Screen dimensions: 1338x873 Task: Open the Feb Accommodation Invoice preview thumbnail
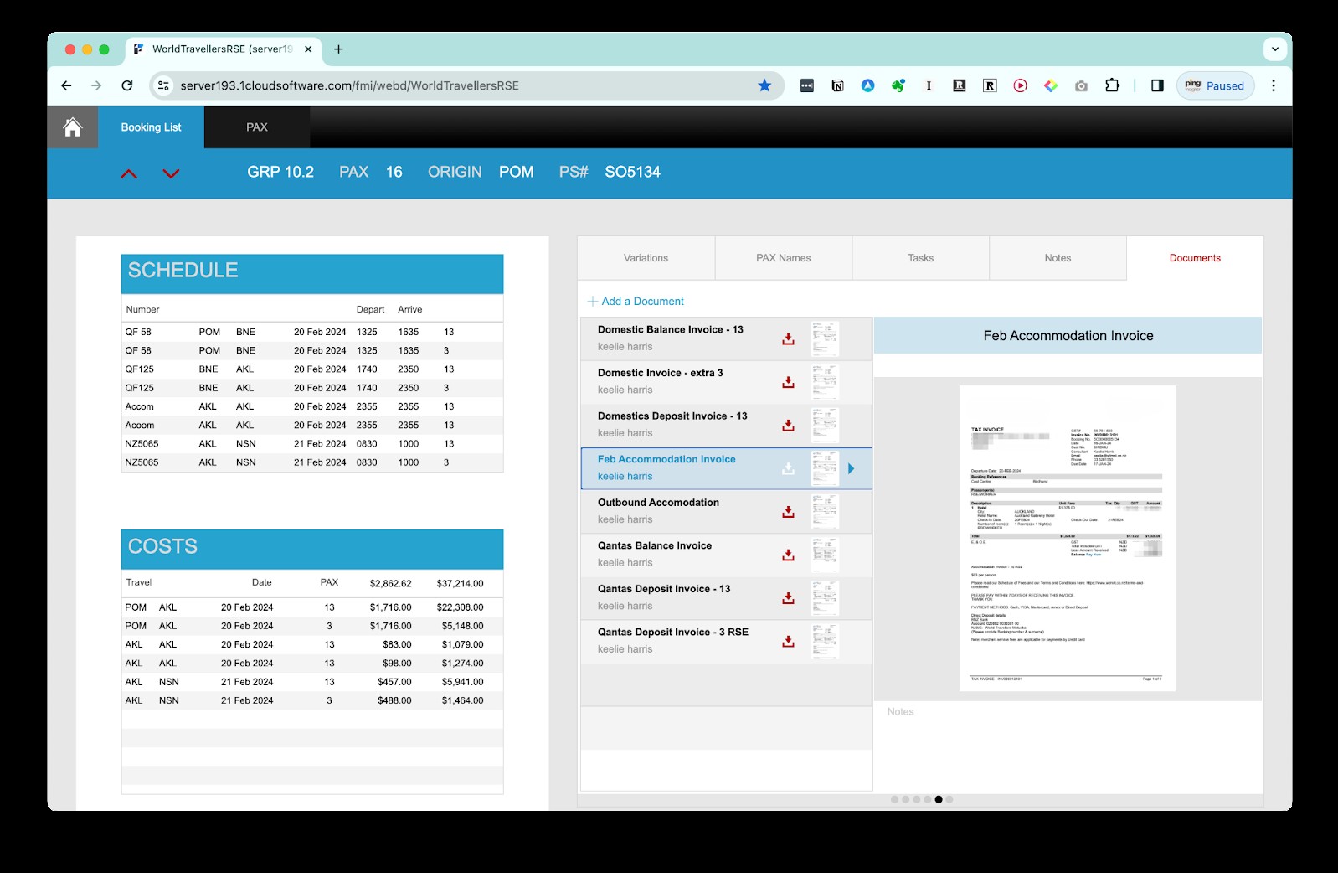tap(825, 468)
